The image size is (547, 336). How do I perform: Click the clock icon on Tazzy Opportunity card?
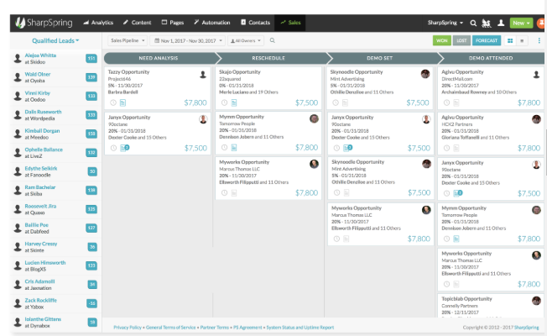pyautogui.click(x=113, y=102)
